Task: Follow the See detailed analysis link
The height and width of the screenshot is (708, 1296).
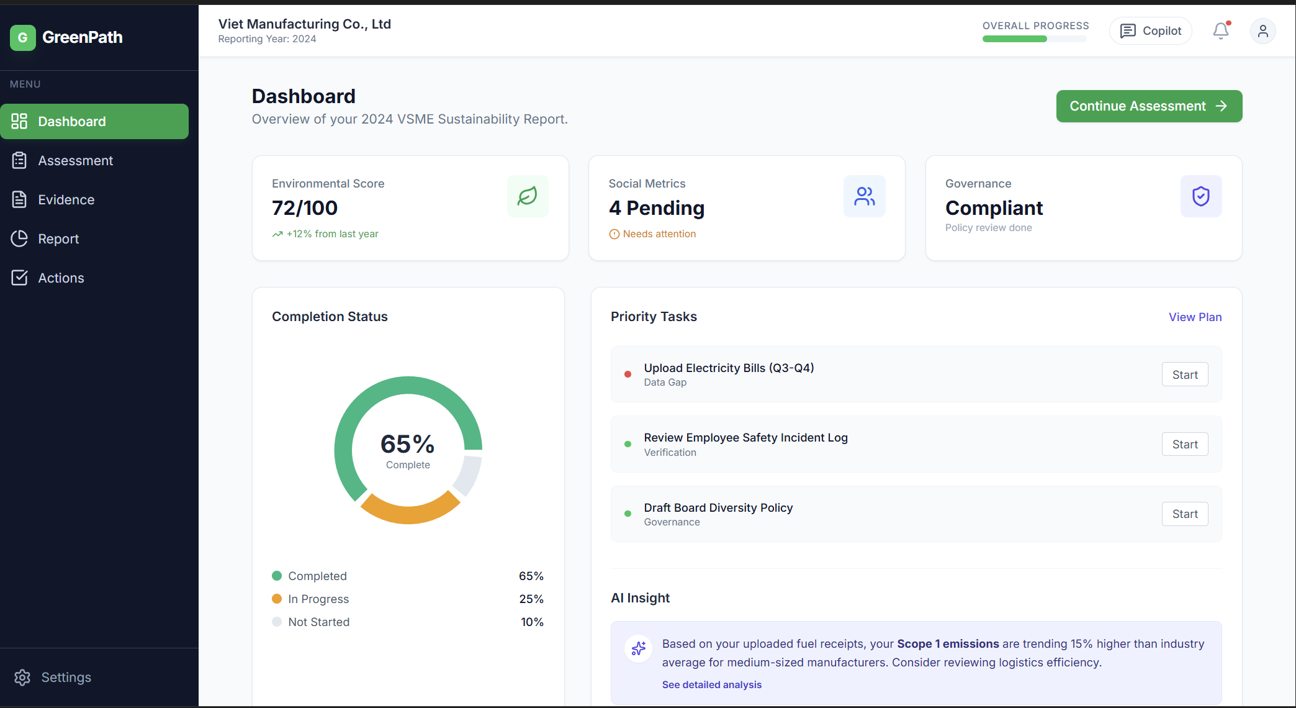Action: (x=711, y=684)
